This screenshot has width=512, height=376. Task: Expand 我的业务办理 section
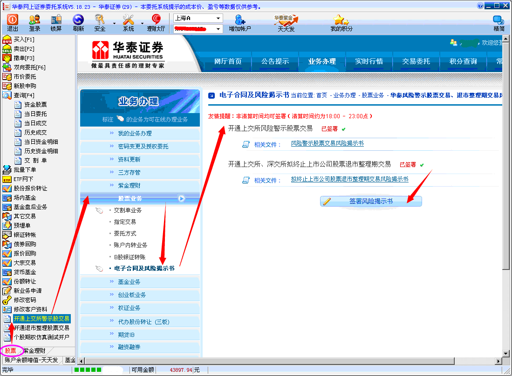(x=140, y=134)
